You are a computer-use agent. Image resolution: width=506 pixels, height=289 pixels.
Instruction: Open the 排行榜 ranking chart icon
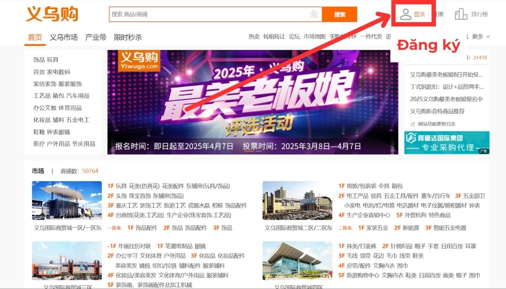[461, 14]
